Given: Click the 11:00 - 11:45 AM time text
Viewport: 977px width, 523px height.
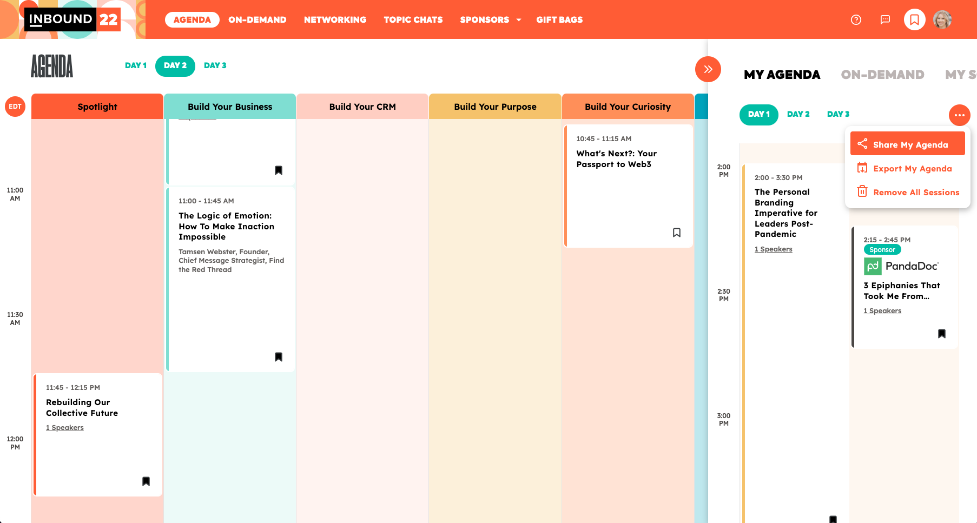Looking at the screenshot, I should click(206, 201).
